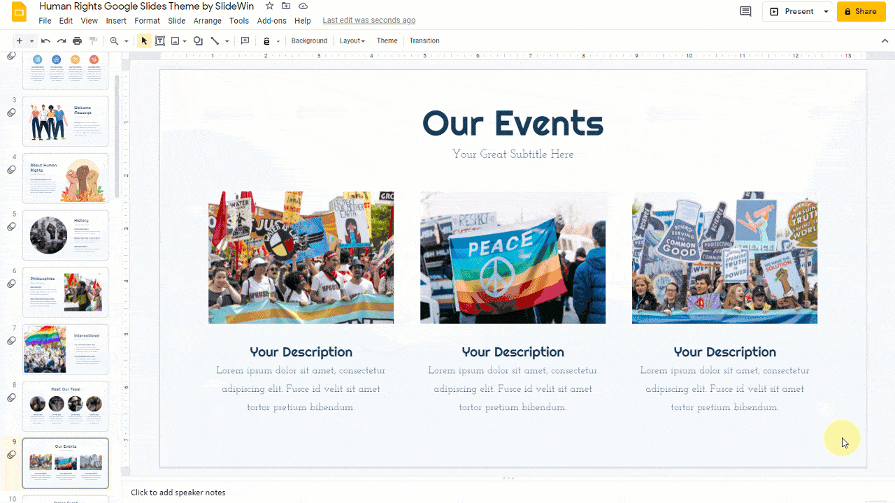Open the input tools dropdown arrow

tap(278, 41)
